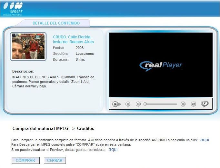Stop the RealPlayer playback
This screenshot has width=220, height=168.
[128, 104]
